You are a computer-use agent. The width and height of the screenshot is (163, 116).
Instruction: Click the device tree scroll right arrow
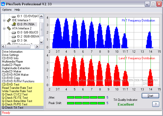click(x=37, y=47)
